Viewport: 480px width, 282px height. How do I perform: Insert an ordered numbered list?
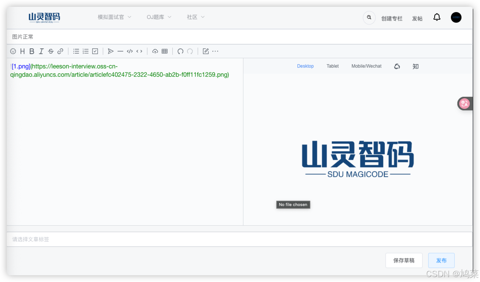coord(85,51)
